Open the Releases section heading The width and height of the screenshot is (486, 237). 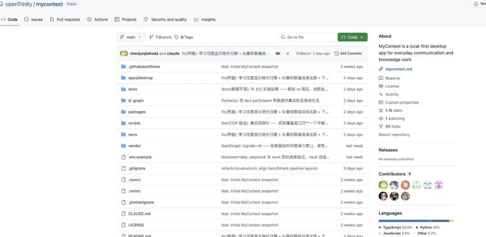click(388, 150)
